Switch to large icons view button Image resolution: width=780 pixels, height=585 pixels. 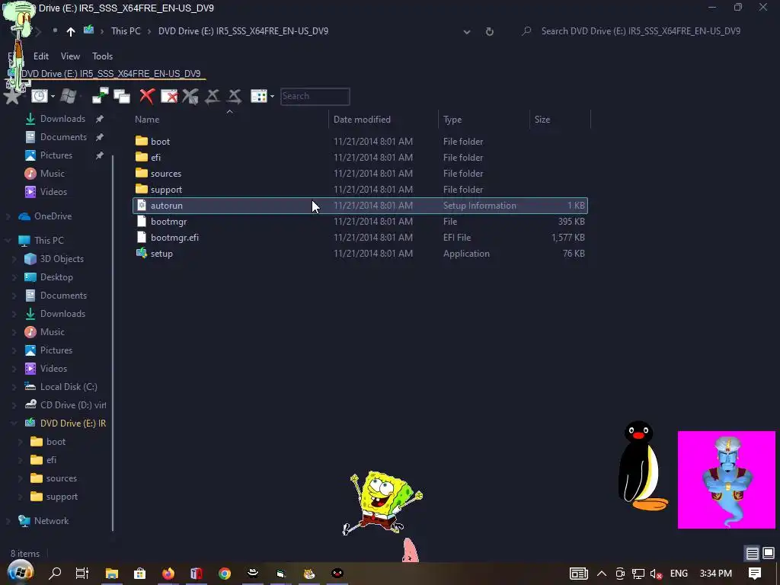[x=769, y=553]
